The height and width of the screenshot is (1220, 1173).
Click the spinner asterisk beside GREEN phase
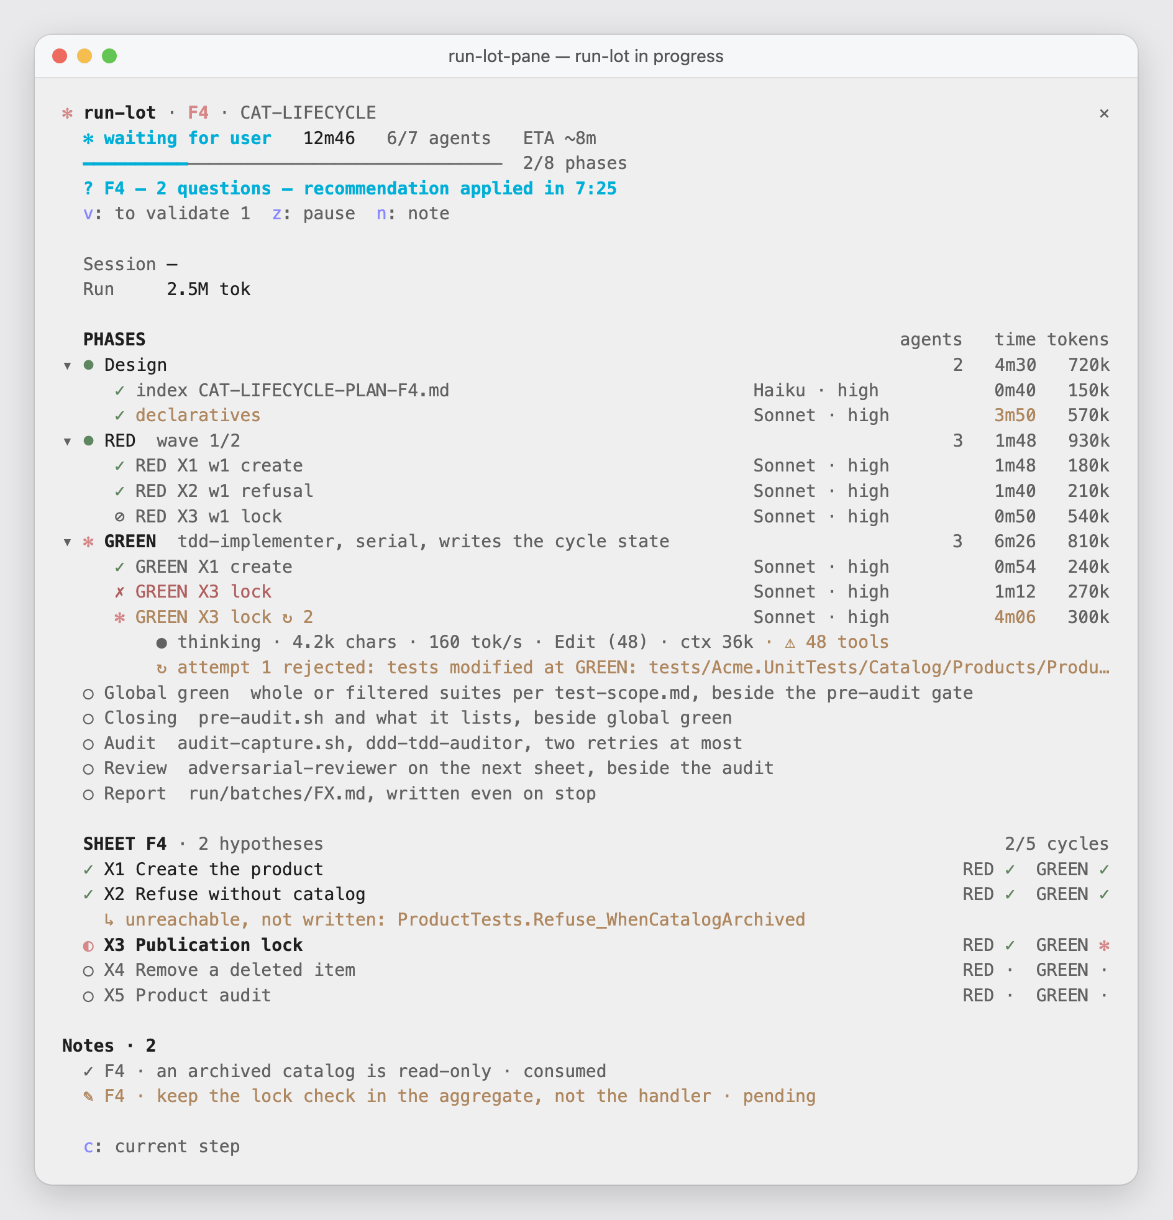coord(88,542)
